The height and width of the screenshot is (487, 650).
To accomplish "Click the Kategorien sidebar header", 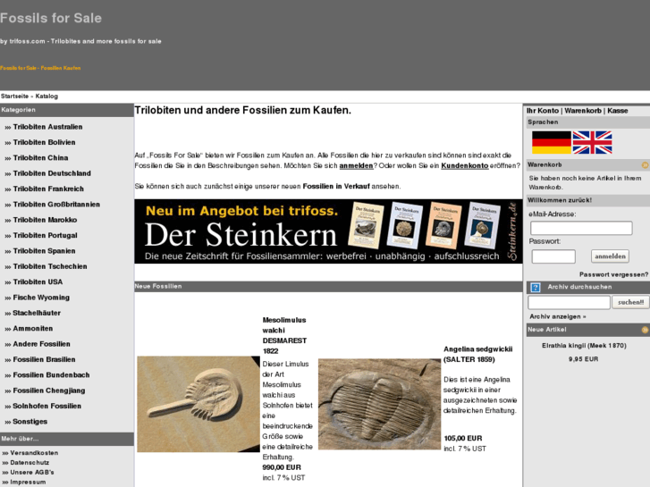I will pos(67,110).
